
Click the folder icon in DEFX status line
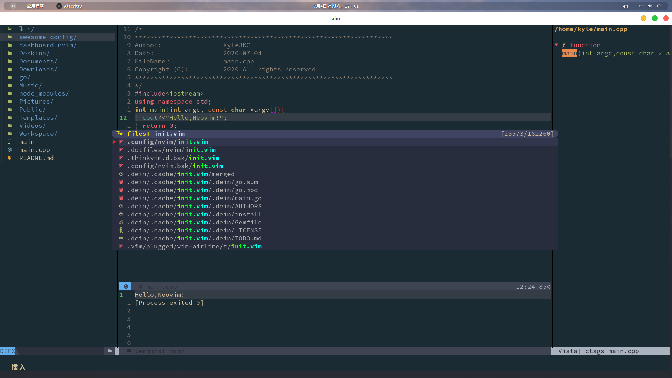click(110, 351)
